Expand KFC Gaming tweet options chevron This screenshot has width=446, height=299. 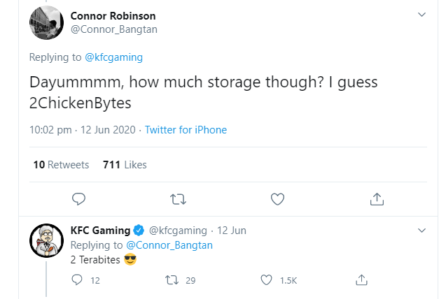tap(421, 230)
